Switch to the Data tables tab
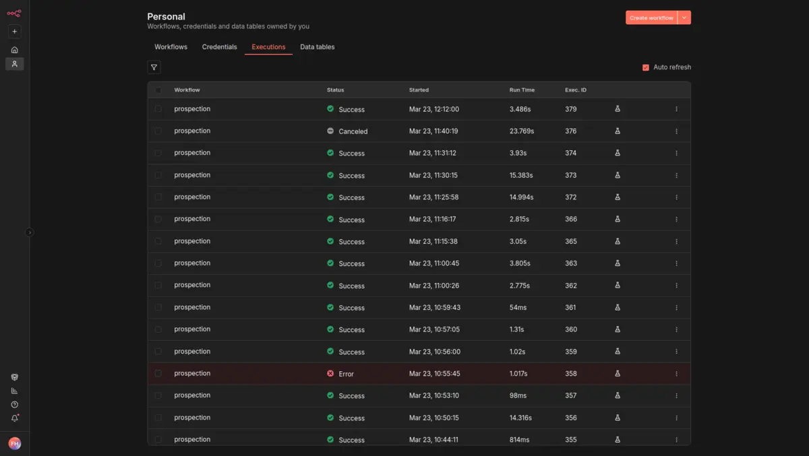Screen dimensions: 809x456 [317, 47]
